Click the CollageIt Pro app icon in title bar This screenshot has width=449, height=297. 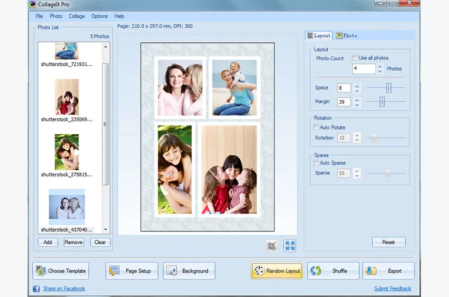(x=33, y=5)
